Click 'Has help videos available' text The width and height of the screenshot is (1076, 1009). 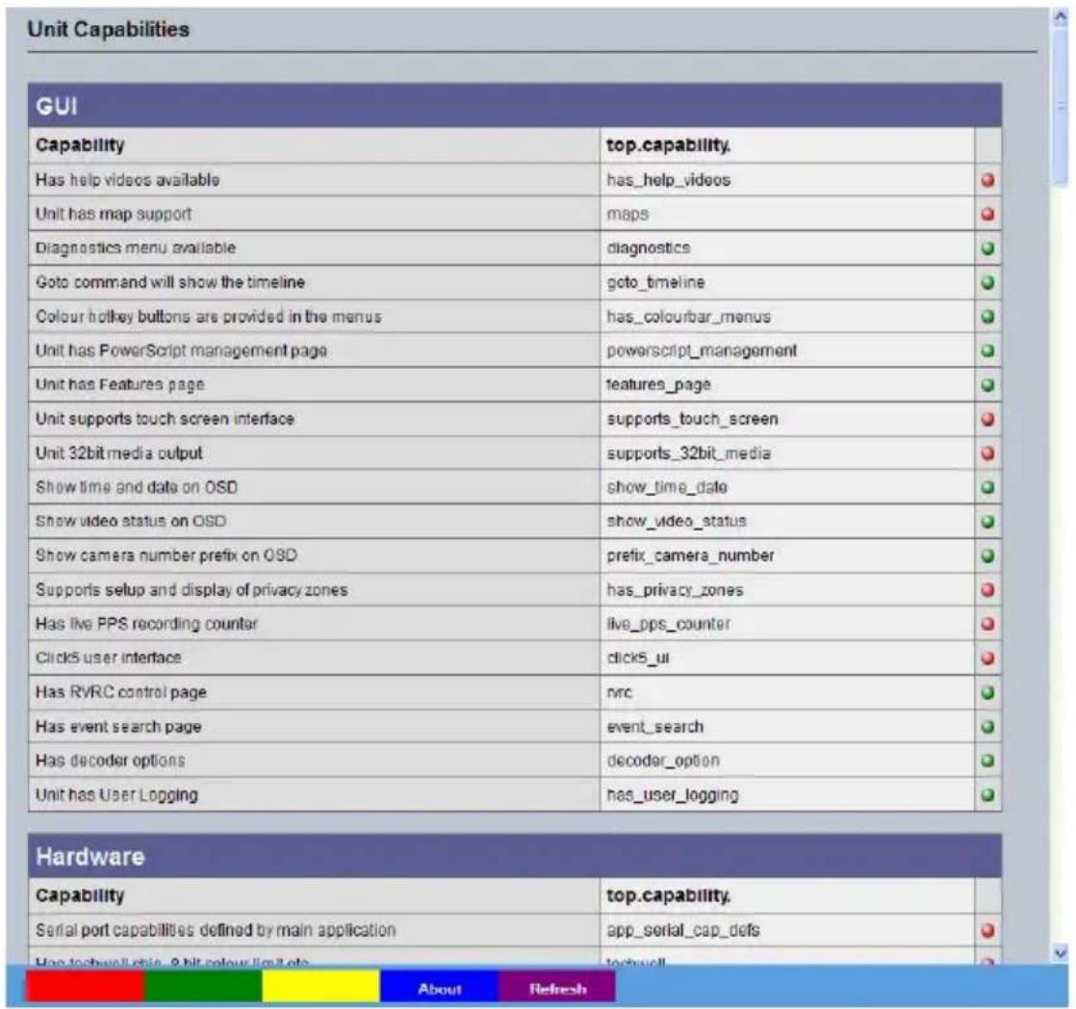coord(128,180)
